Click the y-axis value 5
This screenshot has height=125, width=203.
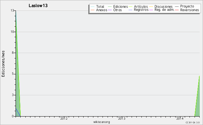pos(13,74)
